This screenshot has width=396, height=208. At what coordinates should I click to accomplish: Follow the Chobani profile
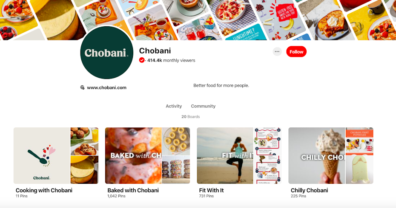[296, 52]
